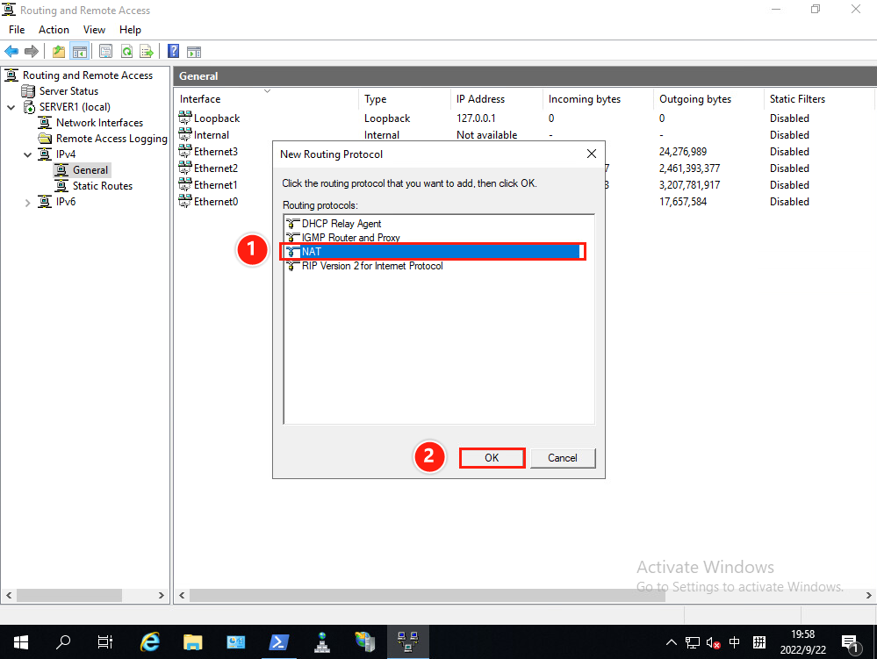
Task: Click right arrow of console tree scrollbar
Action: pos(161,596)
